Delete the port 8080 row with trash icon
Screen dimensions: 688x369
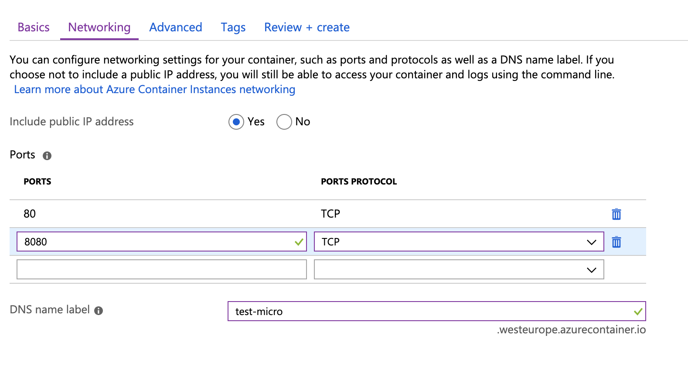point(616,242)
